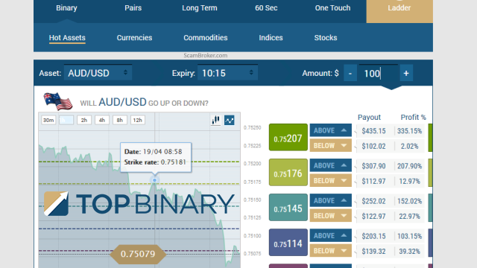Click the Amount input field showing 100
The width and height of the screenshot is (477, 268).
(x=378, y=73)
